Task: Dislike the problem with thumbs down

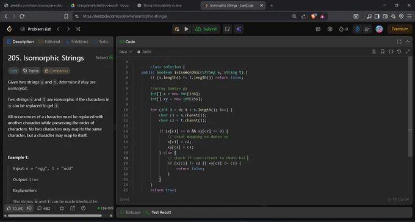Action: pyautogui.click(x=30, y=208)
